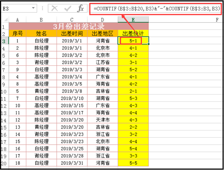Select the cell showing 2-1
Viewport: 224px width, 170px height.
click(133, 91)
